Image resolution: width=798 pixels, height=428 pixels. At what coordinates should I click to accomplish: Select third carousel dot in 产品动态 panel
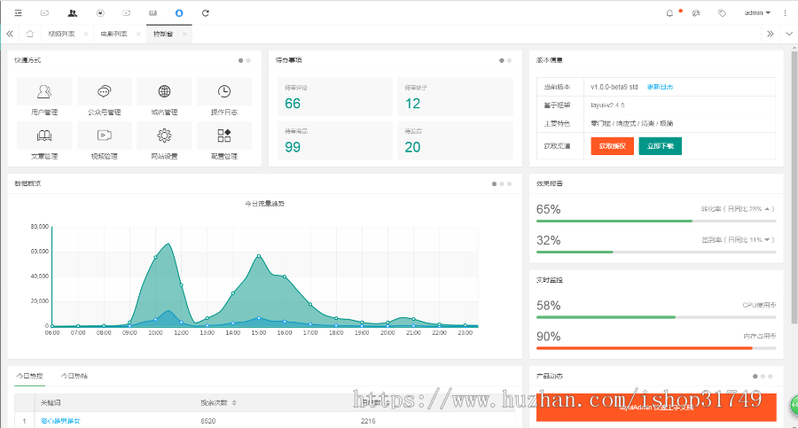point(771,376)
